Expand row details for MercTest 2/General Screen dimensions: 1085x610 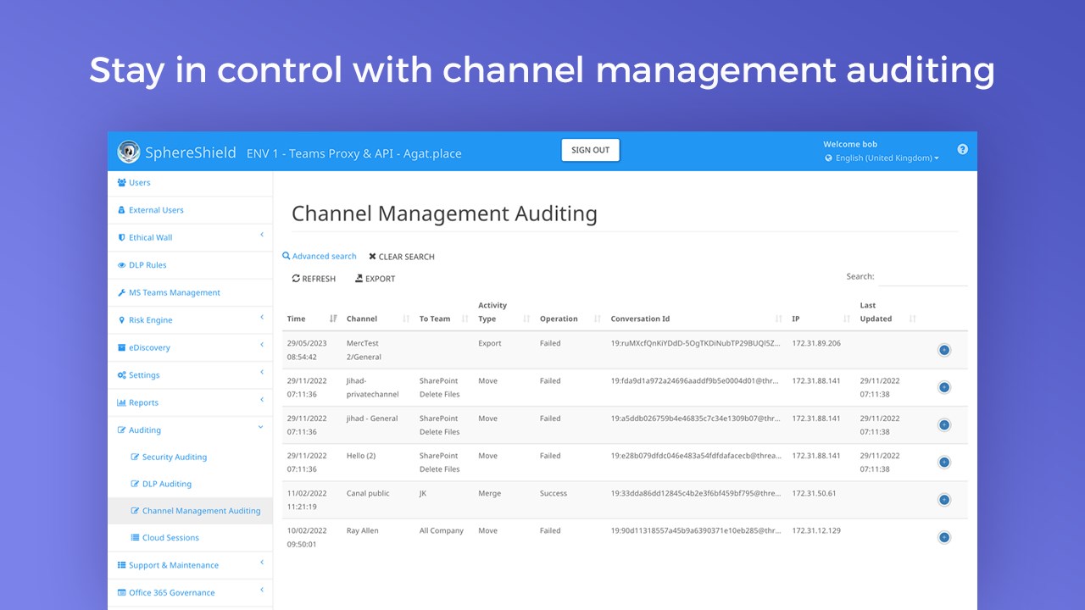tap(944, 350)
